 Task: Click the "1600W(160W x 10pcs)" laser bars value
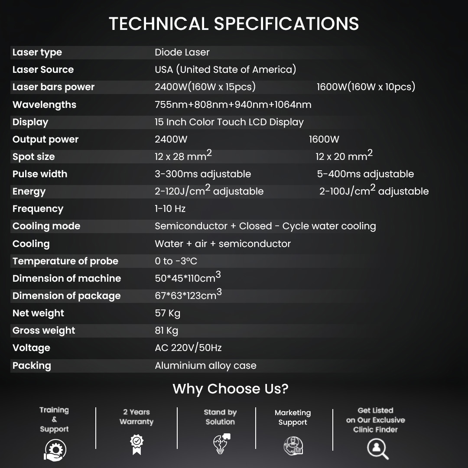366,87
